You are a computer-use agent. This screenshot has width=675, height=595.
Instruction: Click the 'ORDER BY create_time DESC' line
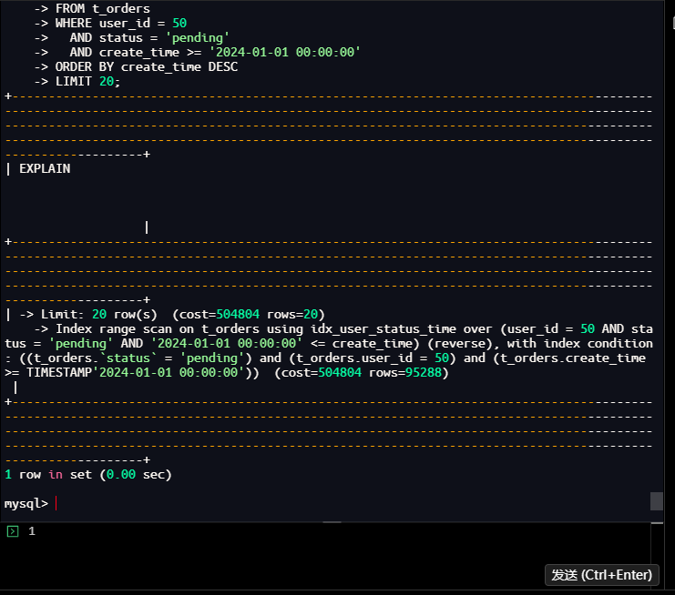pos(147,66)
